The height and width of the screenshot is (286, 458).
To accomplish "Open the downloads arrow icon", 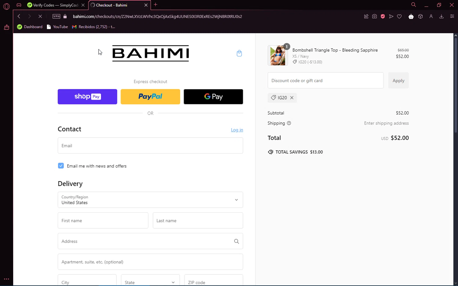I will [x=442, y=16].
